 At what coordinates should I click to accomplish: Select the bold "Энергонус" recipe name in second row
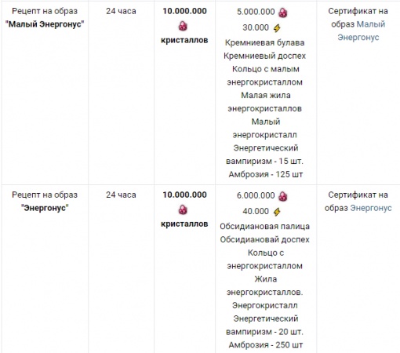tap(45, 208)
